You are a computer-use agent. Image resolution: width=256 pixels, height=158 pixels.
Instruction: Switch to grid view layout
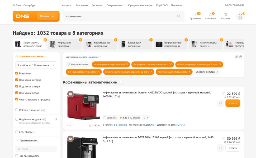point(237,57)
